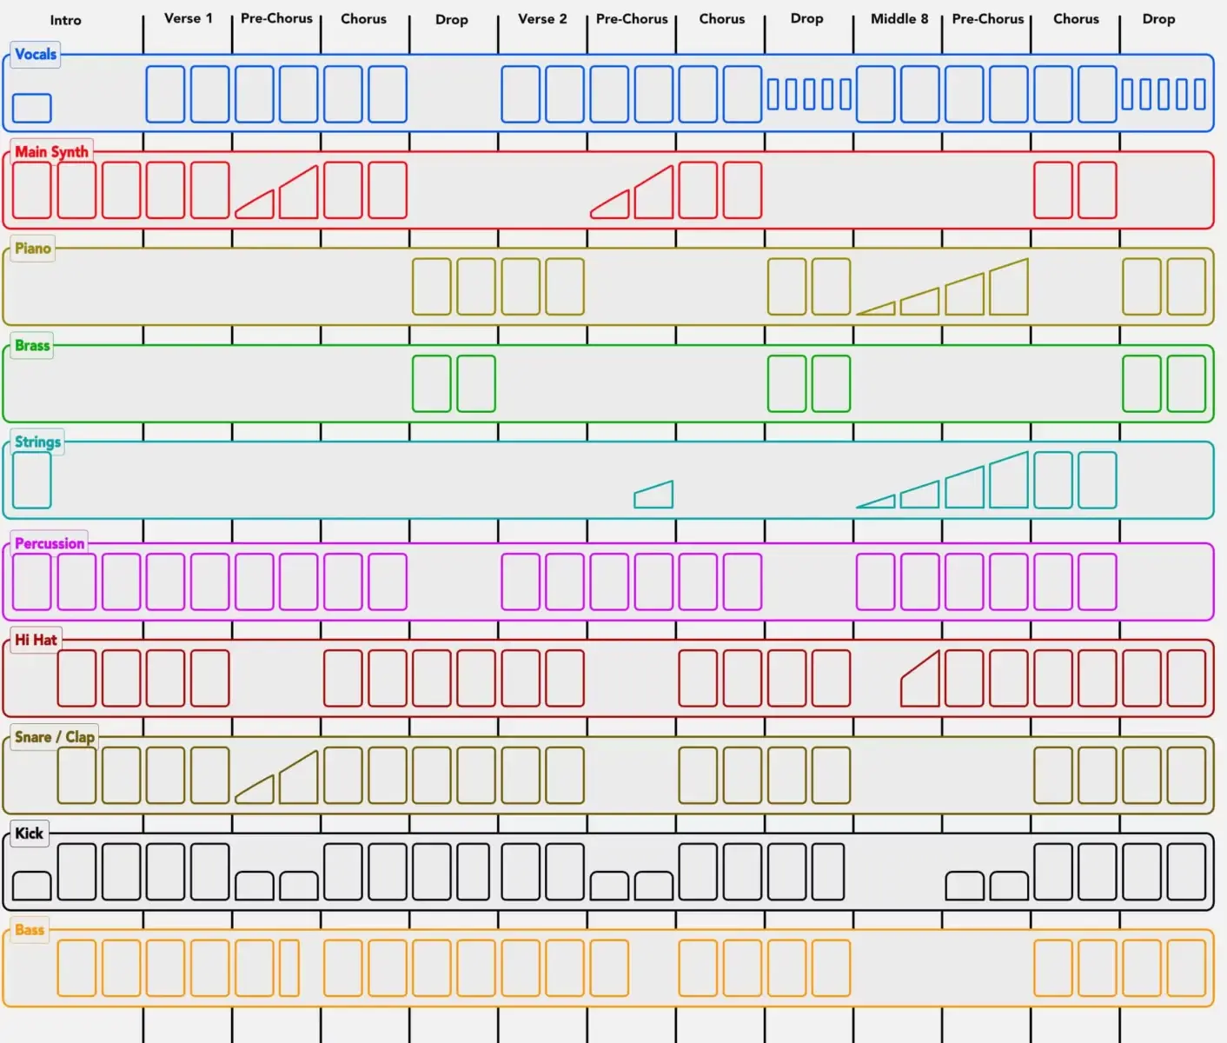Click the Pre-Chorus label following Middle 8
This screenshot has width=1227, height=1043.
tap(988, 18)
